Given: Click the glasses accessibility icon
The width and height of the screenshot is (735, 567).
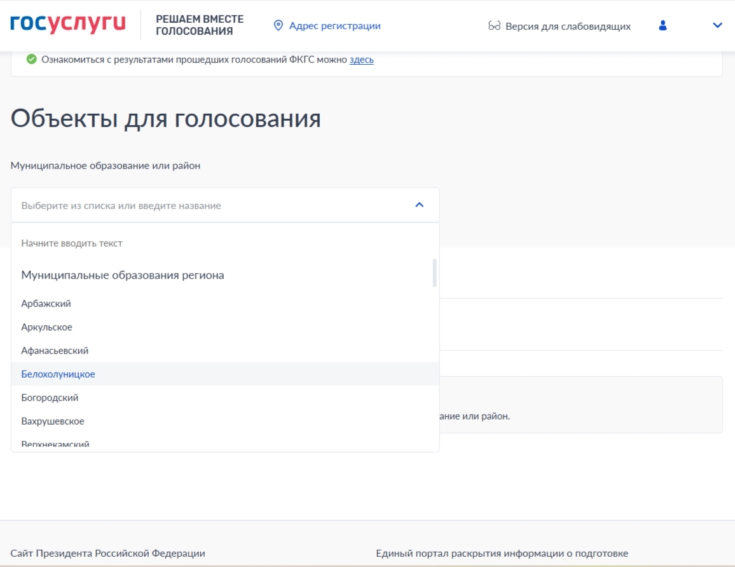Looking at the screenshot, I should (494, 26).
